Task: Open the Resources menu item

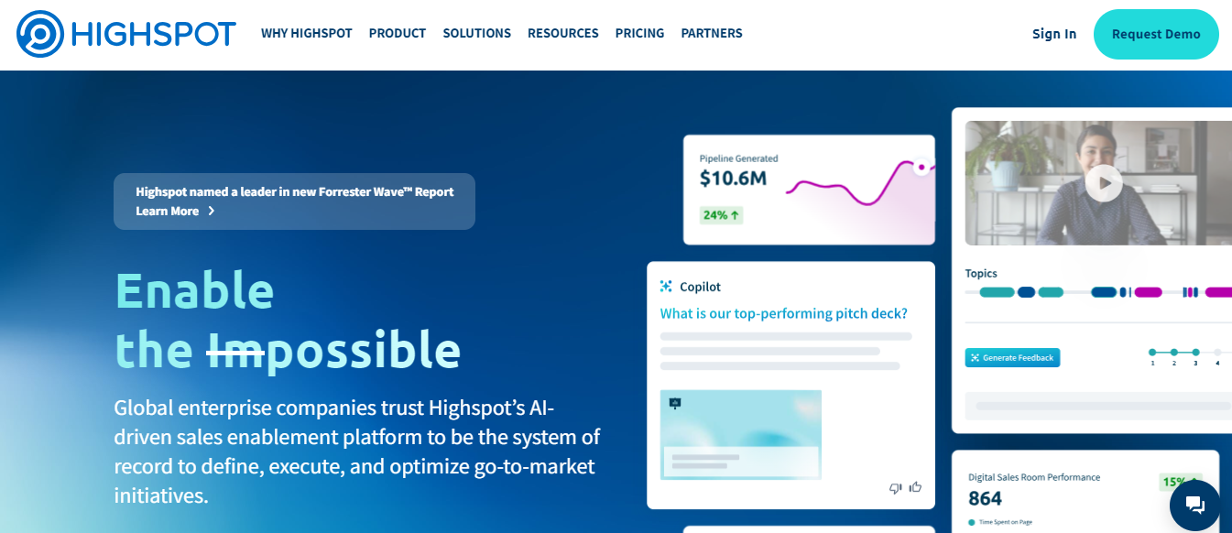Action: [562, 34]
